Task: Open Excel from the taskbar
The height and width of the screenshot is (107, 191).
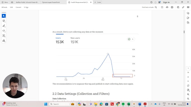Action: pos(129,104)
